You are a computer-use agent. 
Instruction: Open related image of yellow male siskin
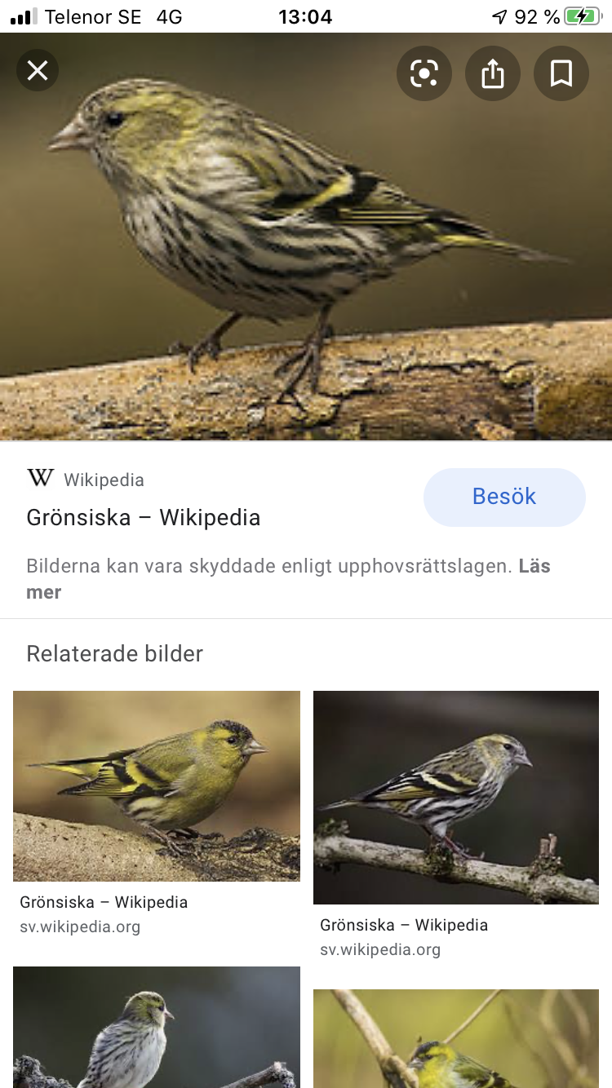157,786
